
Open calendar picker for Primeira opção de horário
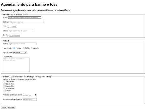point(35,95)
